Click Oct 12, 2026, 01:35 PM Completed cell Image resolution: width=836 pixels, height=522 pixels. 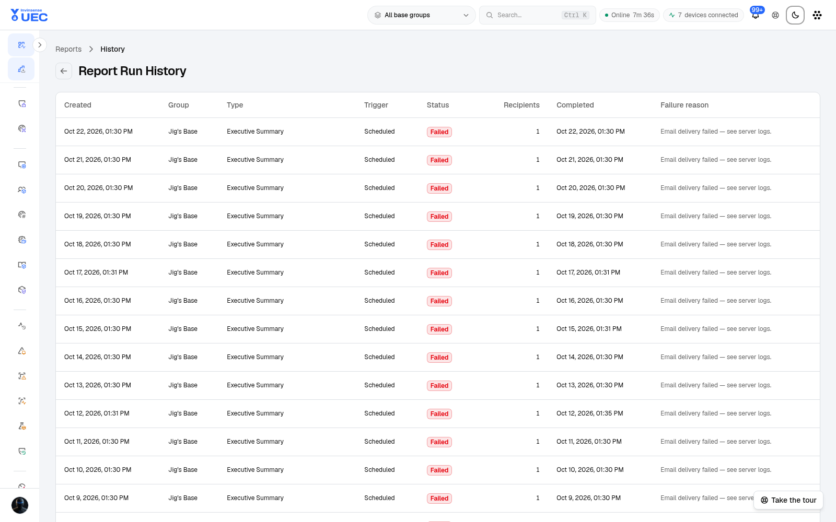[590, 413]
